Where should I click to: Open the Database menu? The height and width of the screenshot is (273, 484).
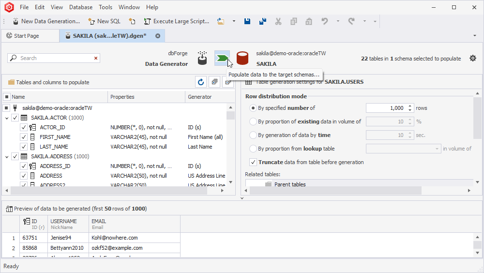tap(81, 7)
